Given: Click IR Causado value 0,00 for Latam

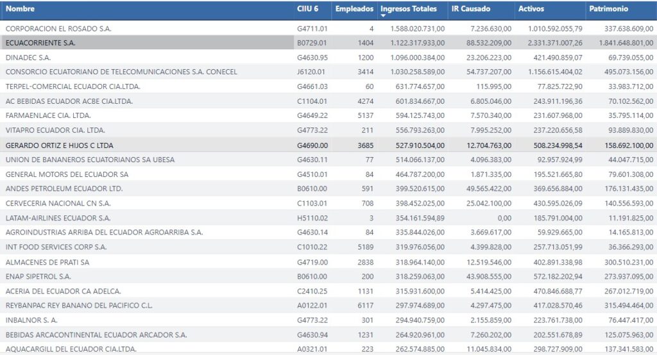Looking at the screenshot, I should pos(504,218).
